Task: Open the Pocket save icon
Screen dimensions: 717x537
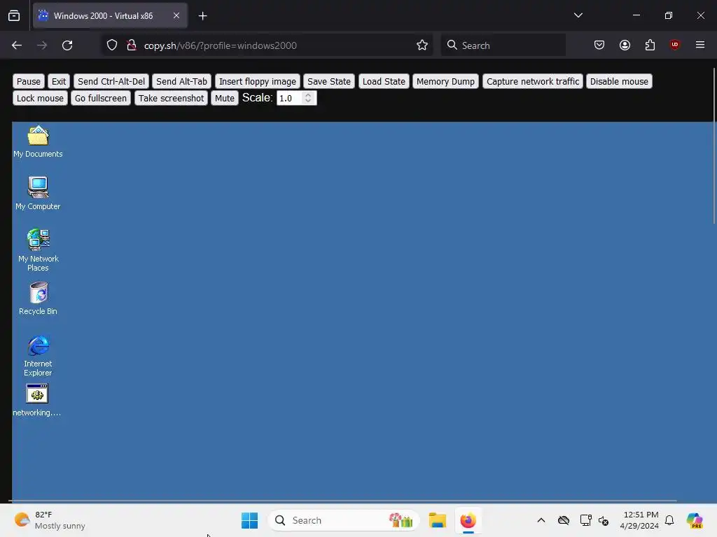Action: (599, 45)
